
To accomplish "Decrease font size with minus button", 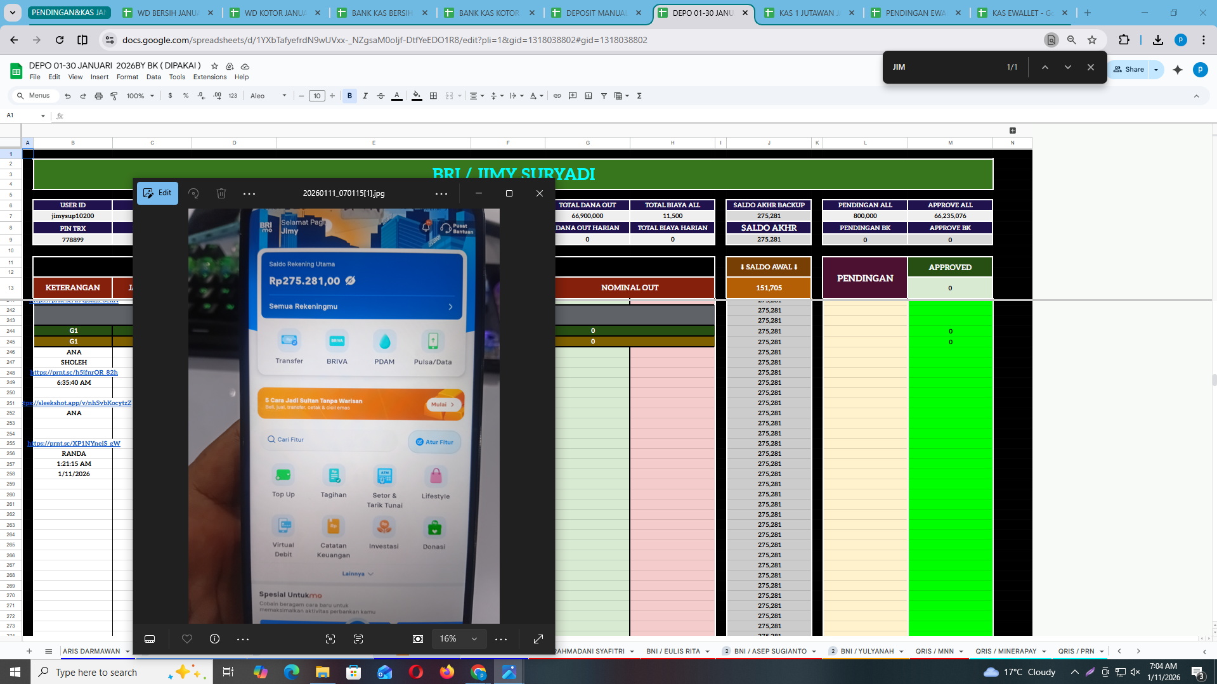I will (301, 96).
